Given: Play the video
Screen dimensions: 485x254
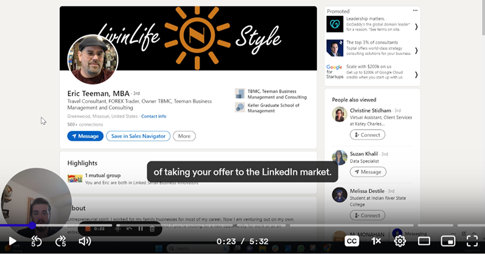Looking at the screenshot, I should click(x=12, y=241).
